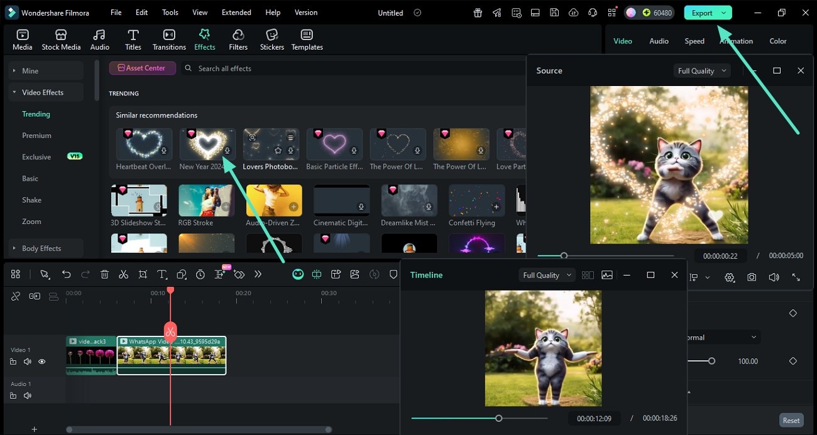
Task: Expand the Body Effects category in sidebar
Action: click(x=41, y=248)
